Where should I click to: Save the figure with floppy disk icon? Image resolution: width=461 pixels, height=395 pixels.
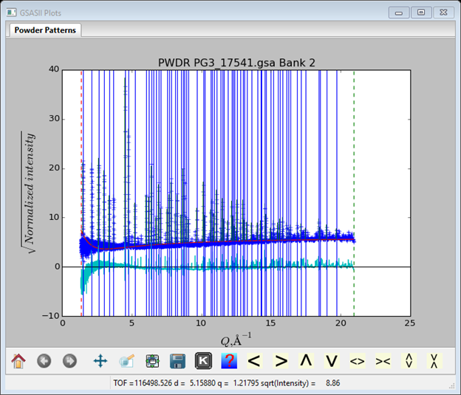coord(177,361)
